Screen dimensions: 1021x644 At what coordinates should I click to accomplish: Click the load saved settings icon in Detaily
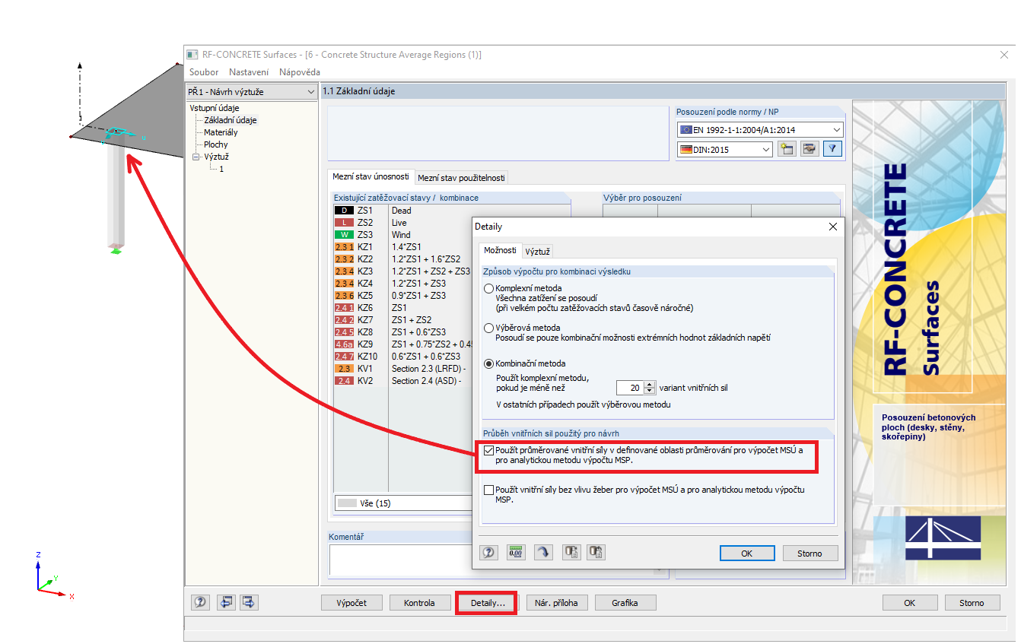571,553
